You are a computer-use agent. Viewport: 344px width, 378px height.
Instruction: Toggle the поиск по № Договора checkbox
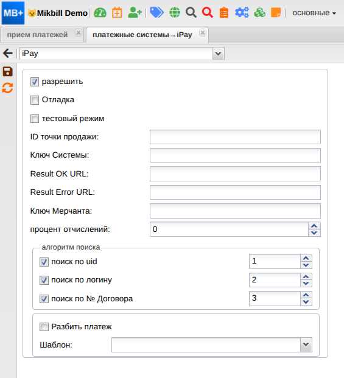[x=44, y=299]
